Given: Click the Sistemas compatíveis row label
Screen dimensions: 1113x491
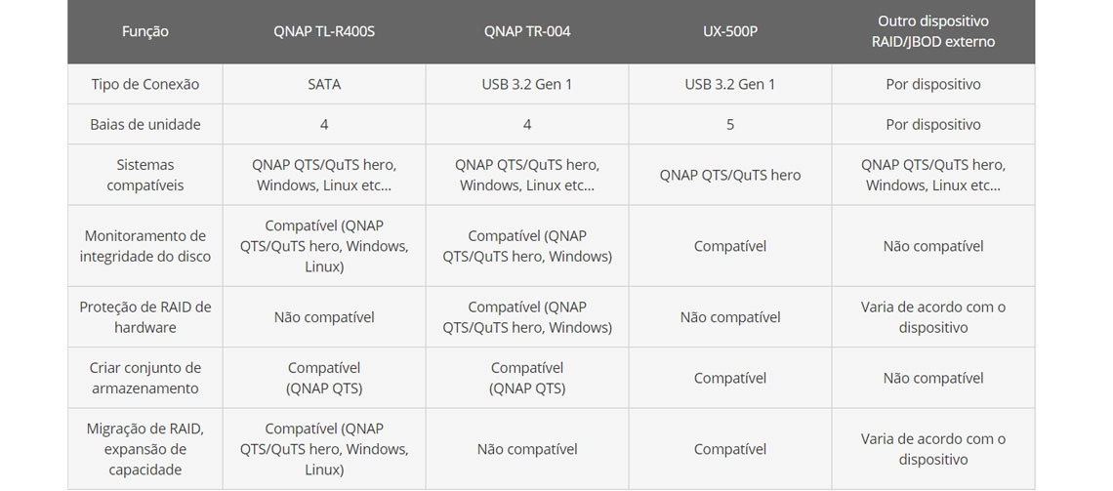Looking at the screenshot, I should pos(144,175).
